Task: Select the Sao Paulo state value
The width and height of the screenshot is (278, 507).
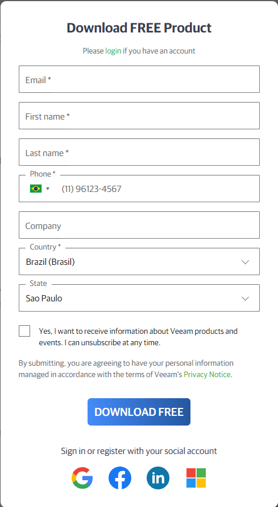Action: pos(44,299)
